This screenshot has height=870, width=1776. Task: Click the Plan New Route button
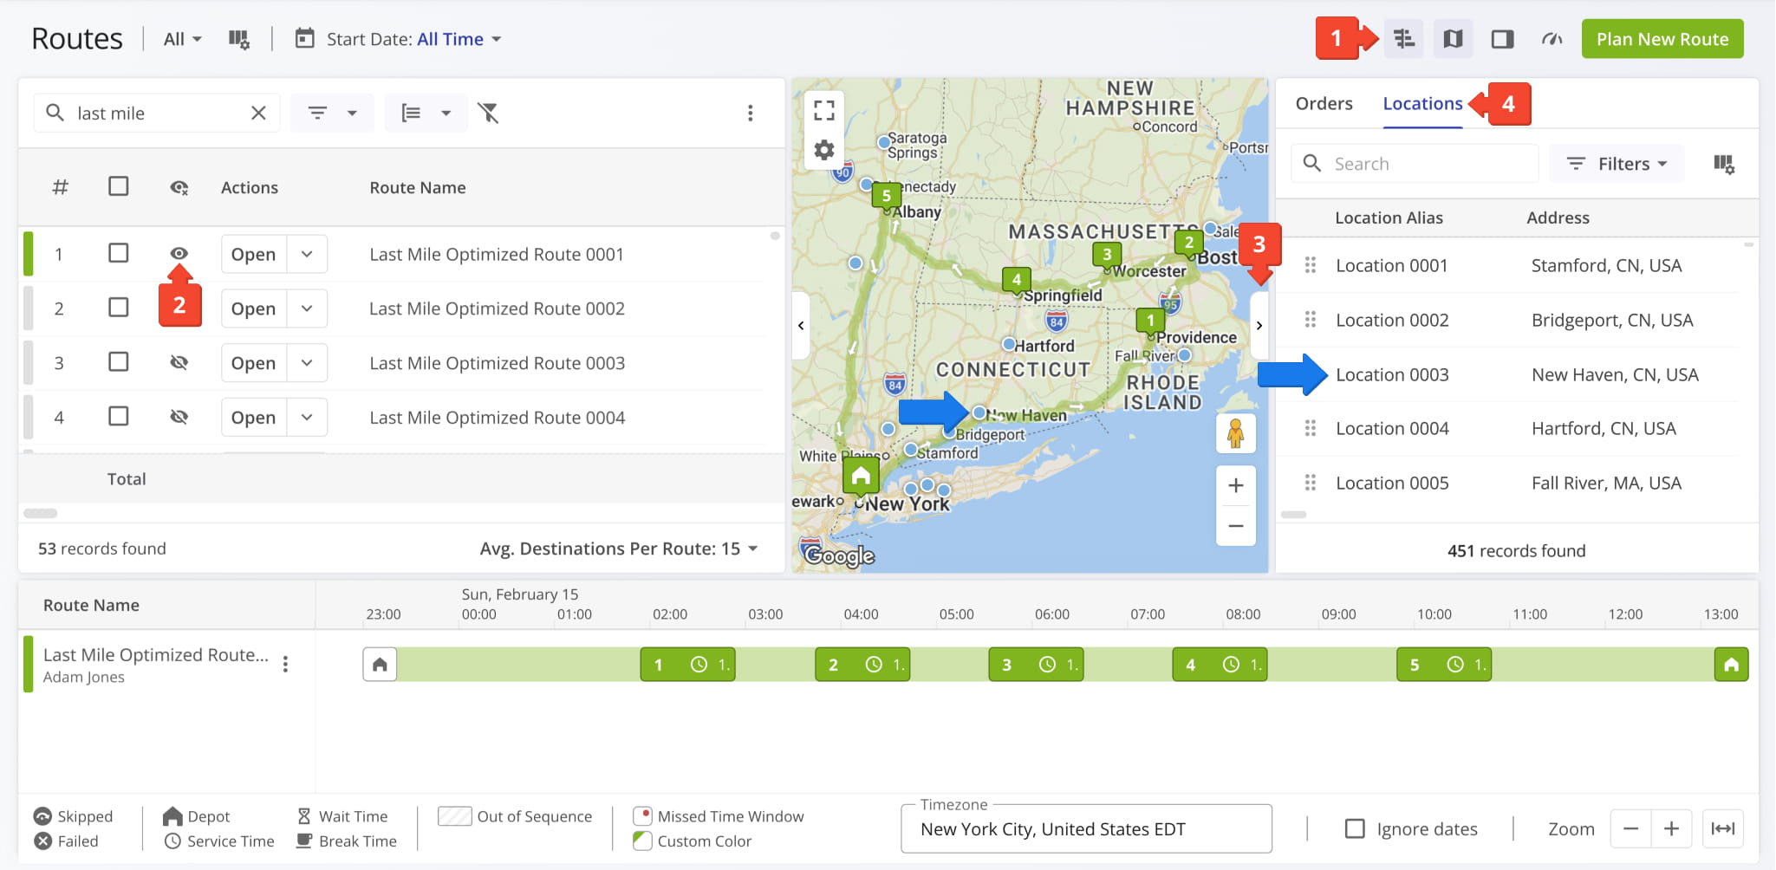[1662, 39]
